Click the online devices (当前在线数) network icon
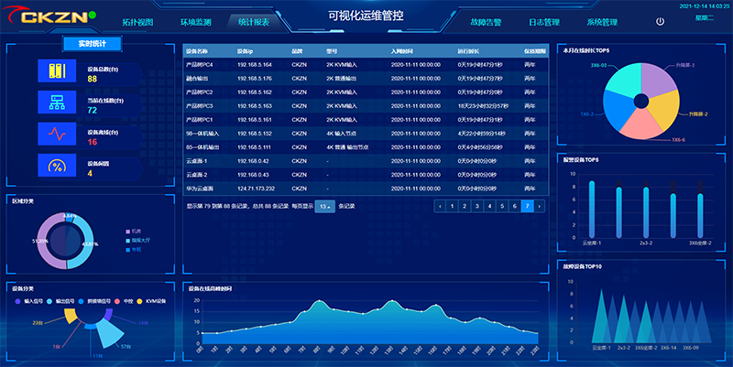Viewport: 733px width, 367px height. coord(57,103)
